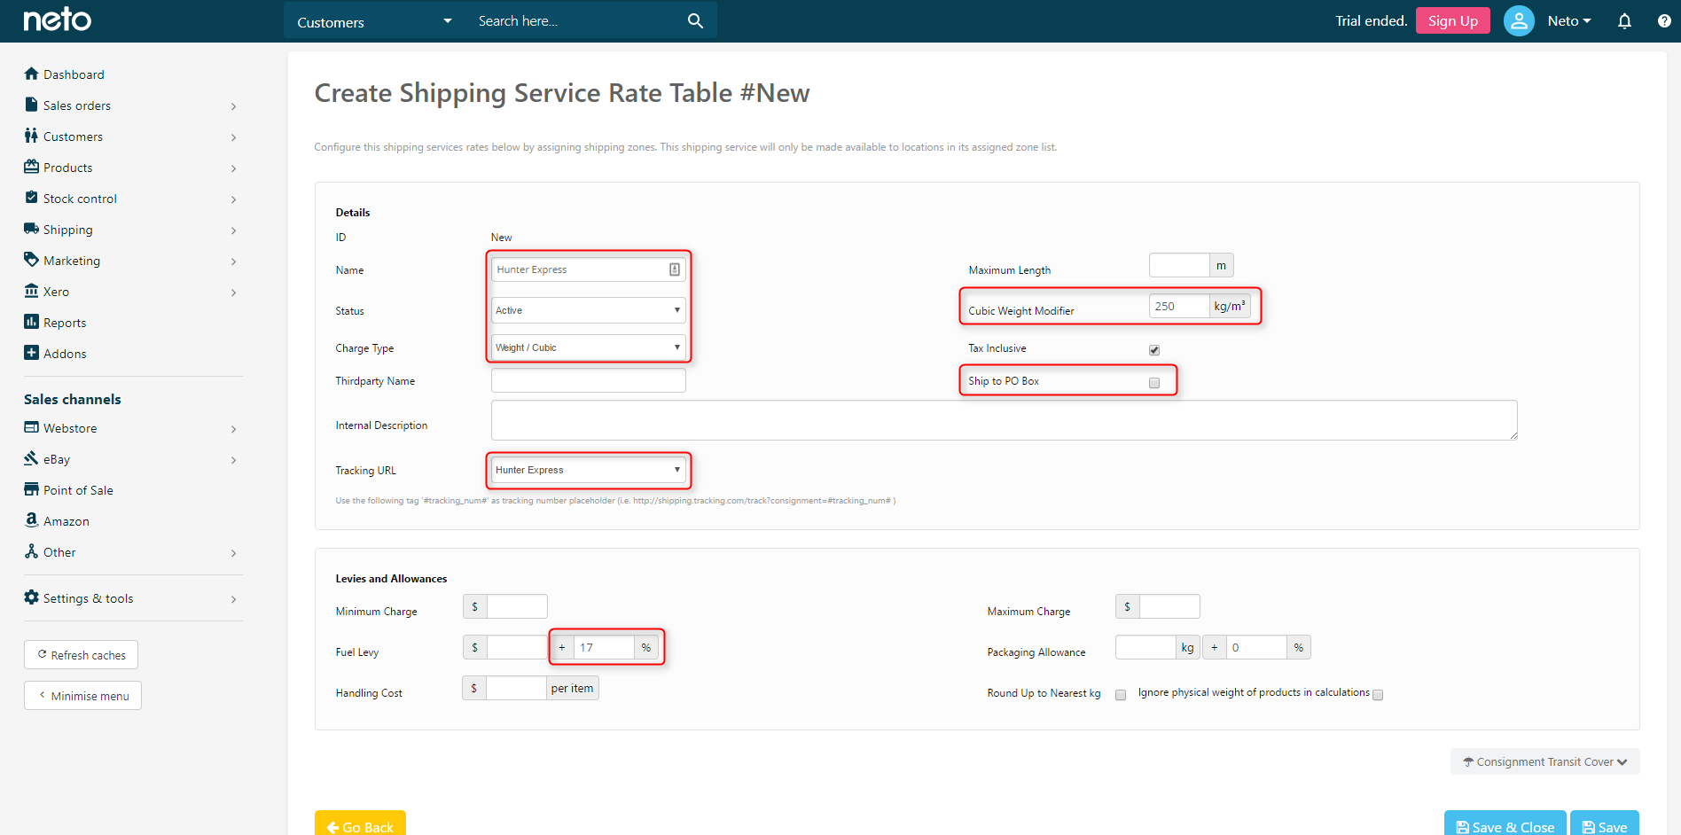The height and width of the screenshot is (835, 1681).
Task: Open the Amazon sidebar item
Action: [x=66, y=521]
